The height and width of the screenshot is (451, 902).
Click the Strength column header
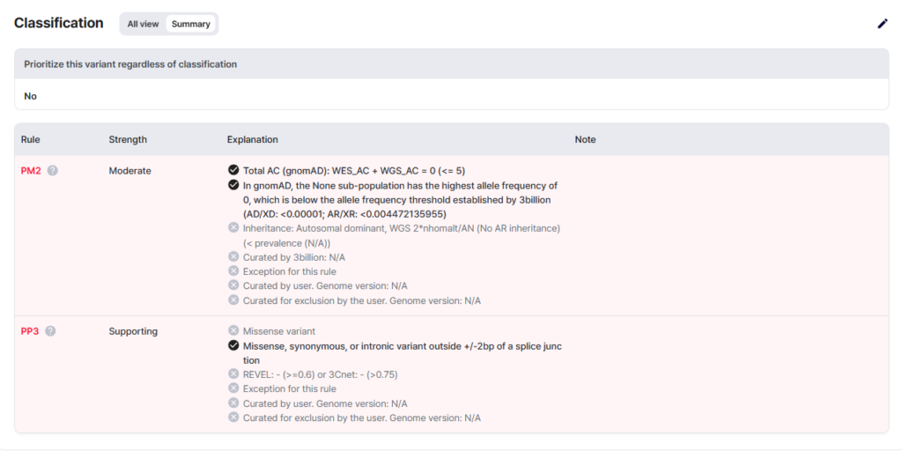(128, 139)
